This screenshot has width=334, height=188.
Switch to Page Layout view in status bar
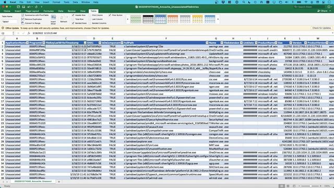point(288,186)
